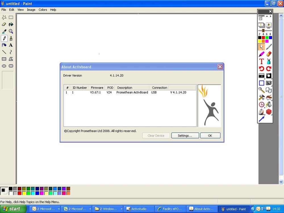Click the Activstudio teal spray bottle tool
Screen dimensions: 284x213
point(269,61)
